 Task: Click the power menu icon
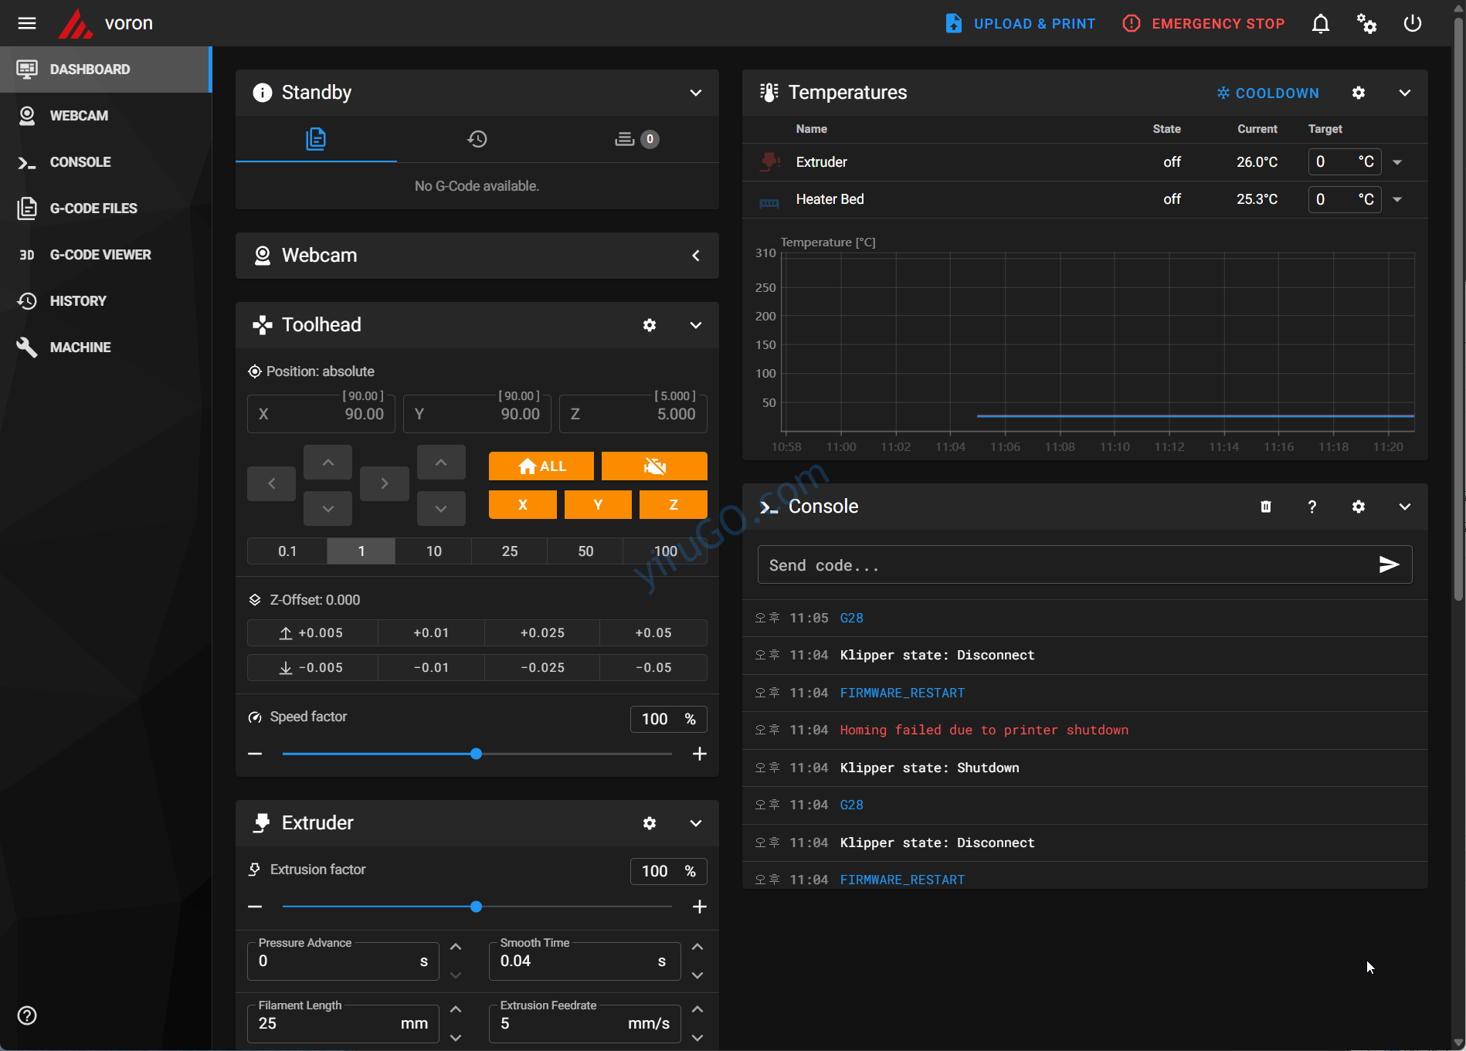[1412, 24]
